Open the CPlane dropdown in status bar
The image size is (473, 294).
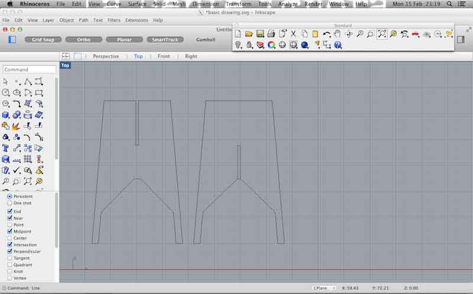coord(324,288)
